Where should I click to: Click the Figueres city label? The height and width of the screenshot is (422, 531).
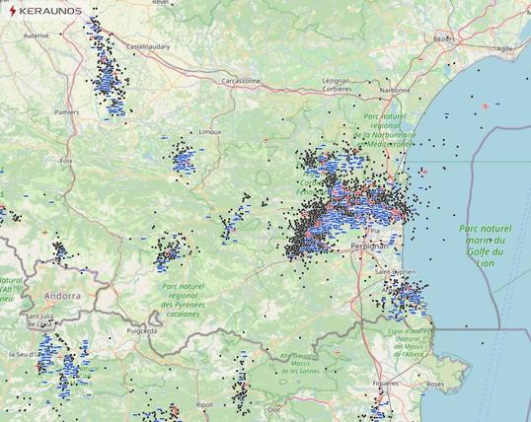click(385, 384)
